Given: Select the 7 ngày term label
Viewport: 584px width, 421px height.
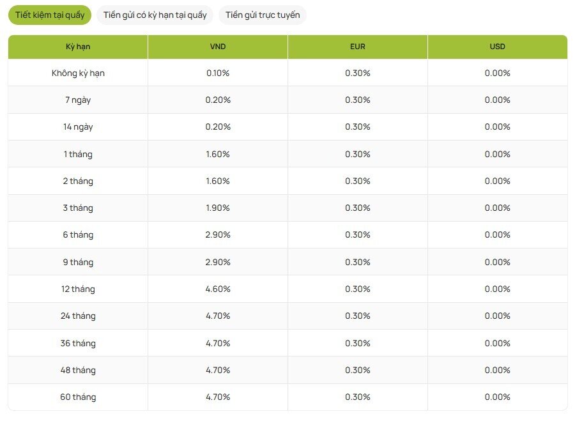Looking at the screenshot, I should pyautogui.click(x=78, y=100).
